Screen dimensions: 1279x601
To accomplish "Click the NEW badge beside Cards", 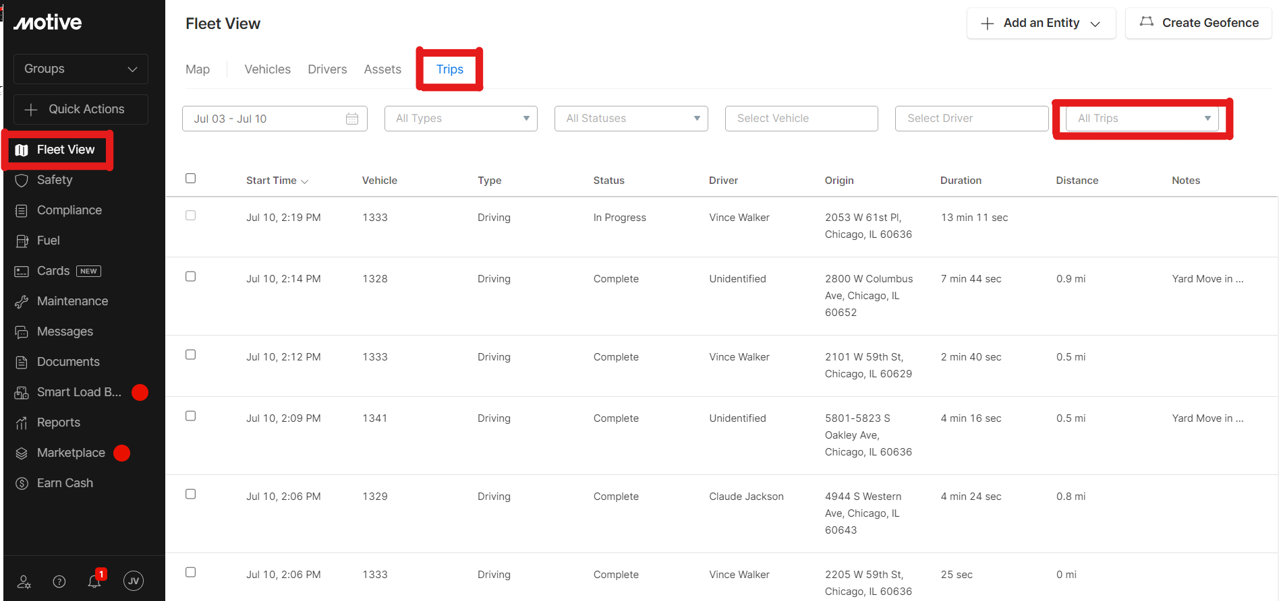I will click(x=89, y=271).
